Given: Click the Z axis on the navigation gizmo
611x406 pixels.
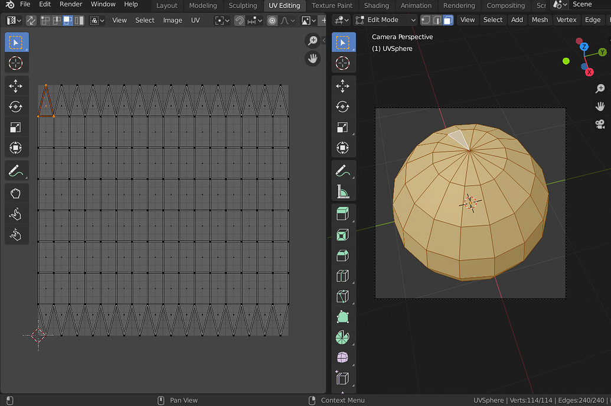Looking at the screenshot, I should point(584,46).
